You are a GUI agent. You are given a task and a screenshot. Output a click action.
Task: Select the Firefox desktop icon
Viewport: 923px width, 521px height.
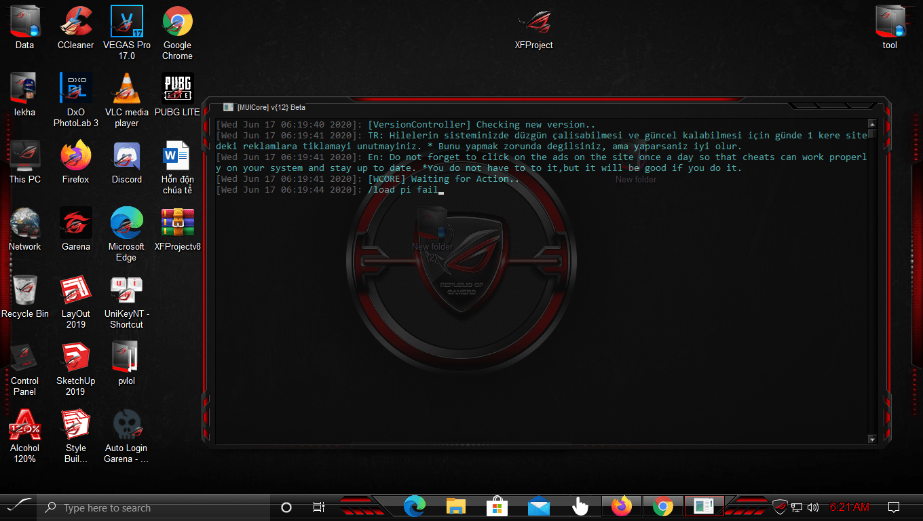tap(75, 163)
